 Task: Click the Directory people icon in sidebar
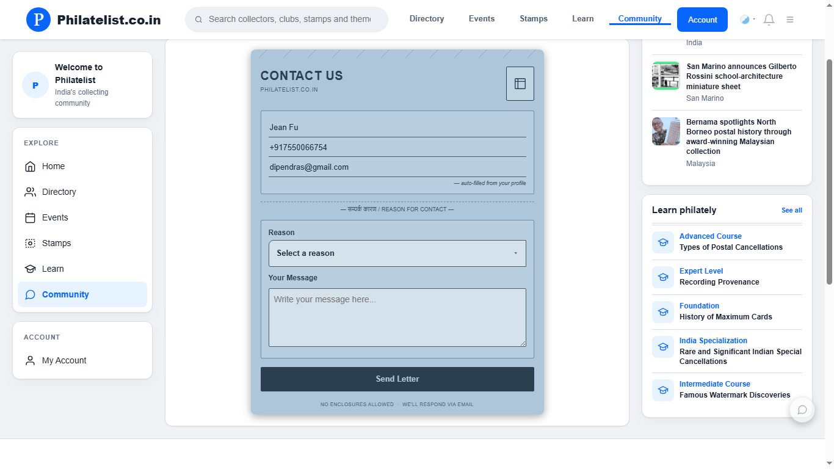pyautogui.click(x=30, y=192)
